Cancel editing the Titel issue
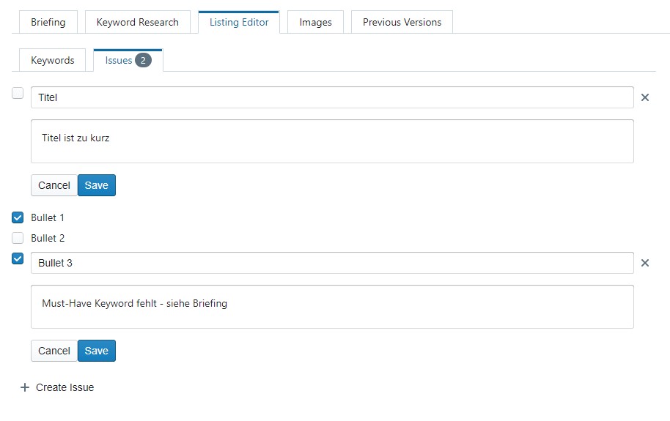670x421 pixels. pos(54,185)
